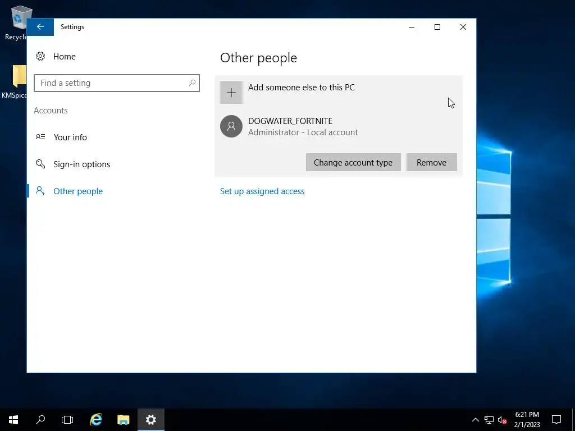The height and width of the screenshot is (431, 575).
Task: Open the Set up assigned access link
Action: 262,191
